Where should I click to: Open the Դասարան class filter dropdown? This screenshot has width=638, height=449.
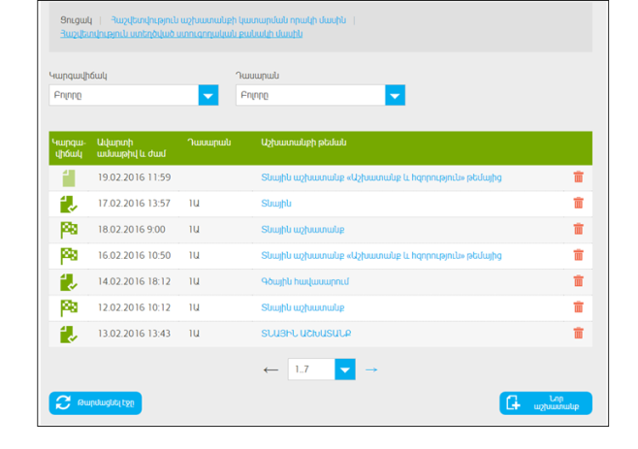click(395, 95)
